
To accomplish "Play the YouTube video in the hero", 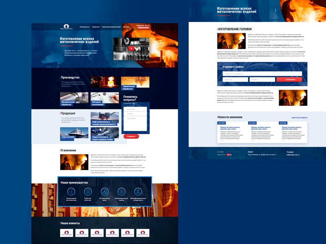I will 131,48.
